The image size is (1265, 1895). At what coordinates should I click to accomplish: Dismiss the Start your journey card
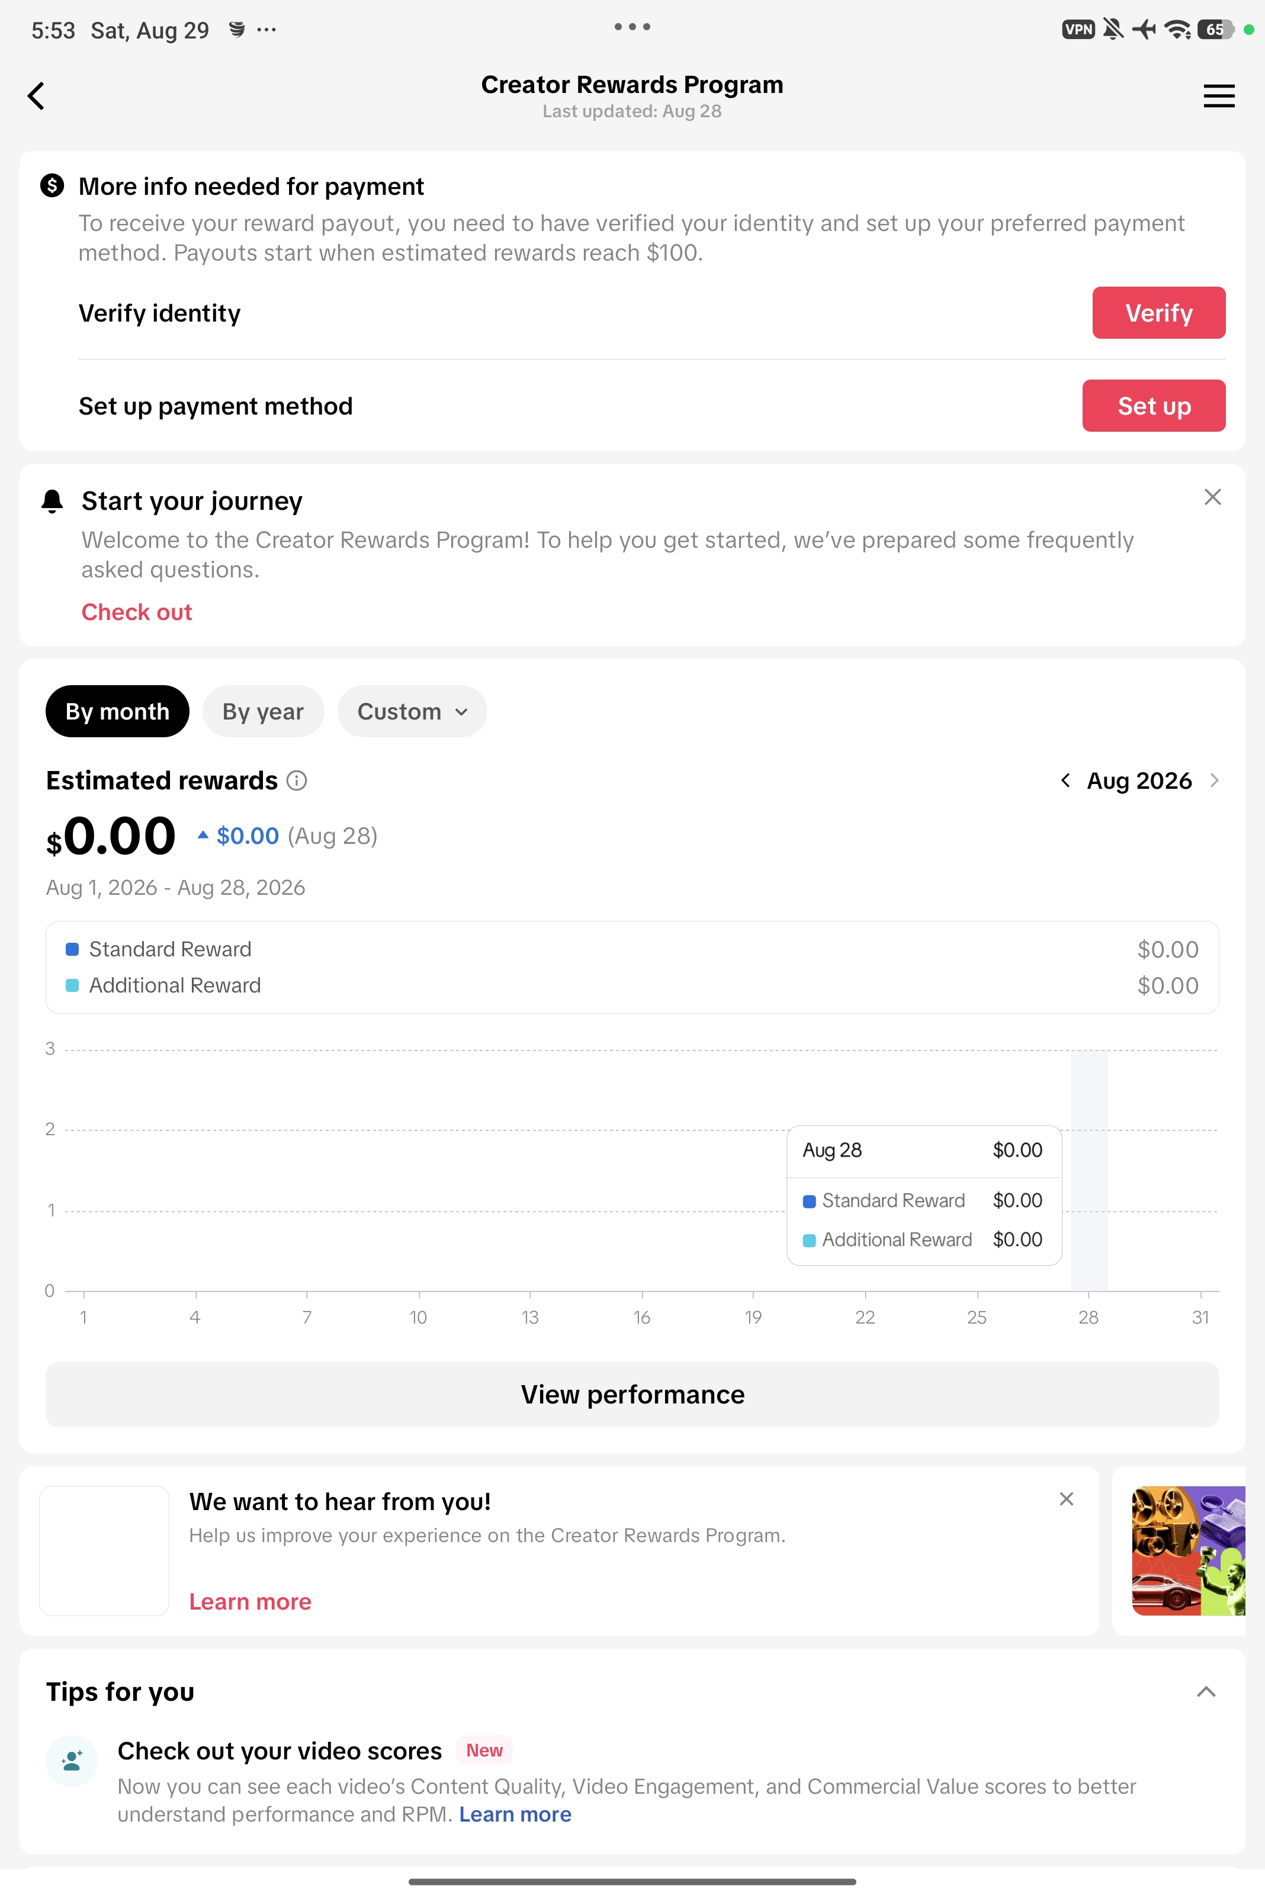pyautogui.click(x=1212, y=497)
